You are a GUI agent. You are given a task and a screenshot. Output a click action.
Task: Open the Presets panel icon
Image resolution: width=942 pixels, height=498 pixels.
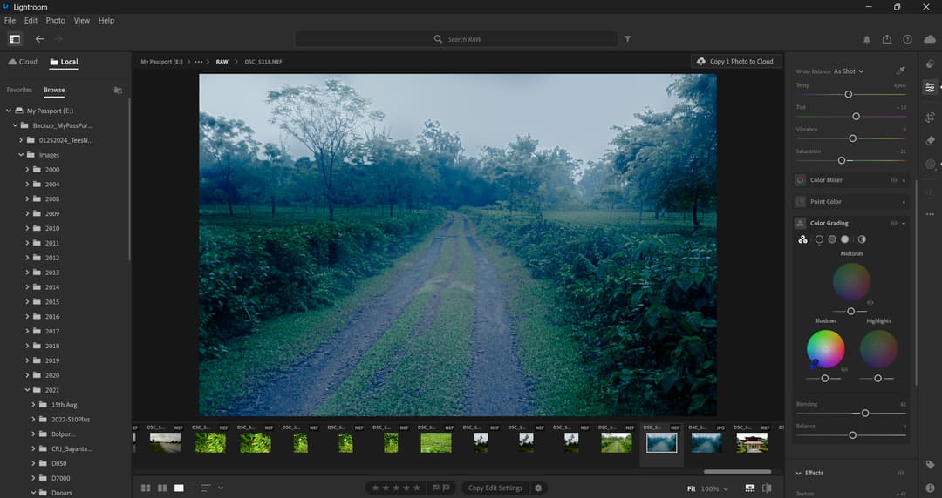pyautogui.click(x=930, y=64)
